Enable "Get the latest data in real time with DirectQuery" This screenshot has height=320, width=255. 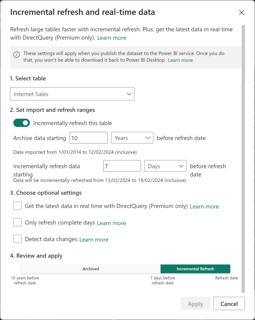point(17,206)
